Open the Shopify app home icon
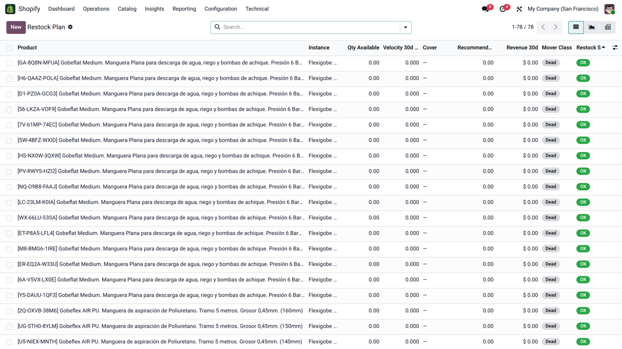Image resolution: width=622 pixels, height=349 pixels. [10, 9]
